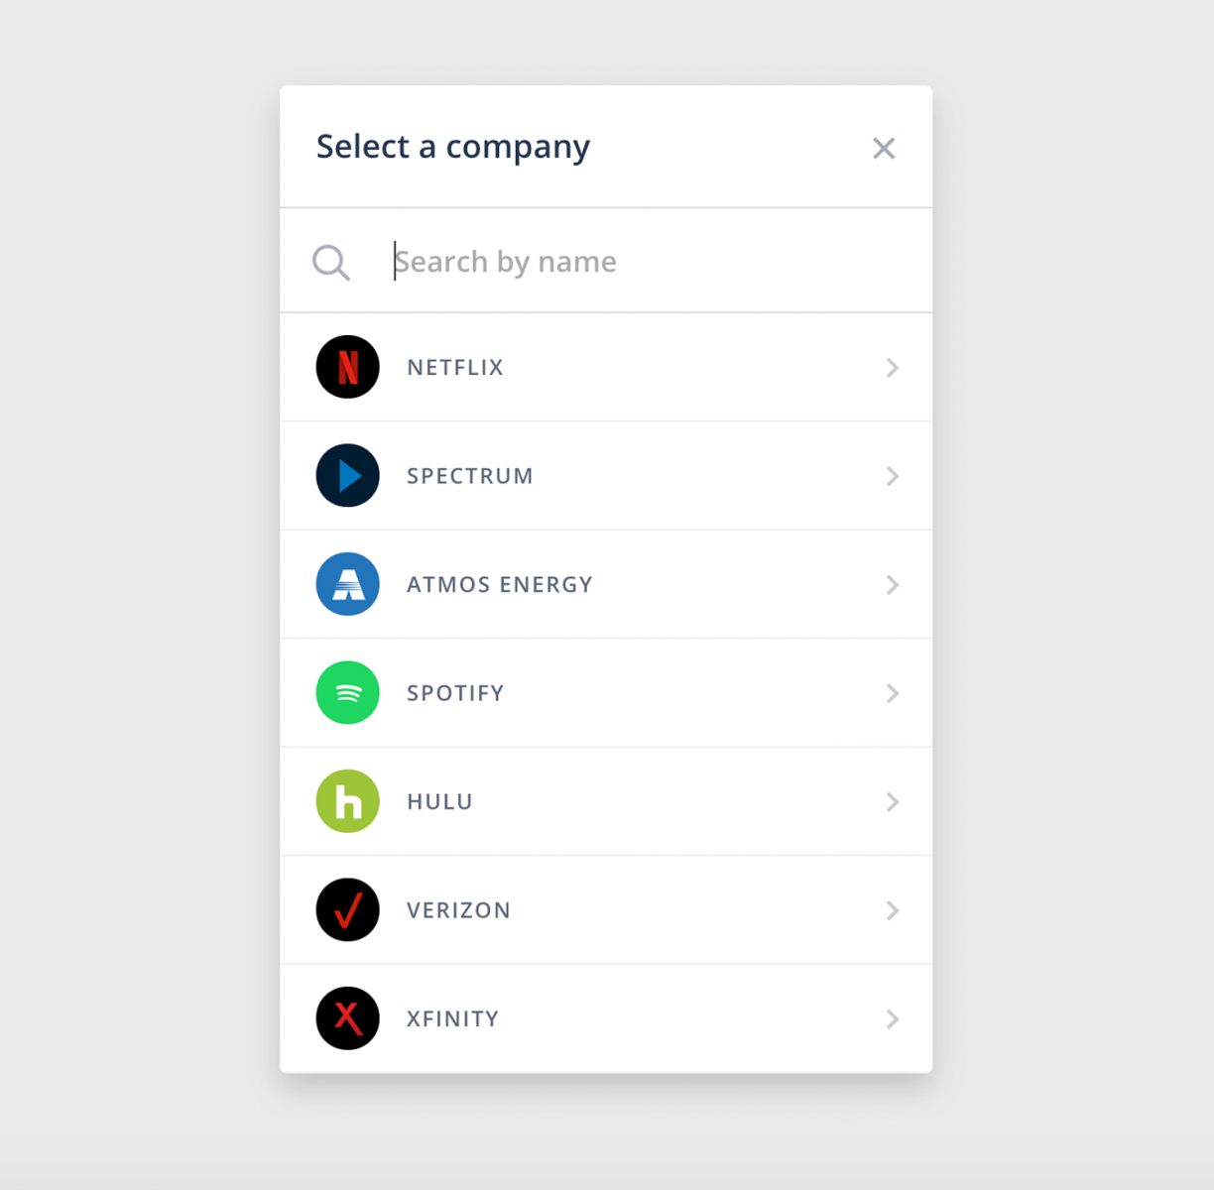Select the Atmos Energy logo icon

(x=347, y=584)
